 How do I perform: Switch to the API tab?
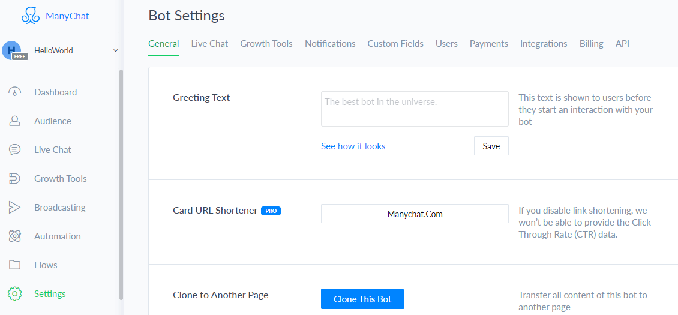click(622, 44)
